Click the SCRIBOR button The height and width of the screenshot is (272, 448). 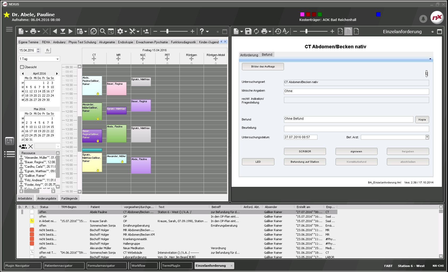click(x=305, y=152)
